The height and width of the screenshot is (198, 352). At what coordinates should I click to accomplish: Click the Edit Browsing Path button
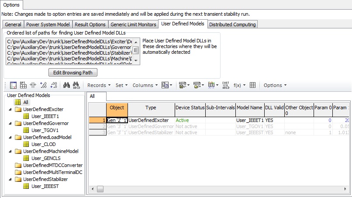[73, 72]
